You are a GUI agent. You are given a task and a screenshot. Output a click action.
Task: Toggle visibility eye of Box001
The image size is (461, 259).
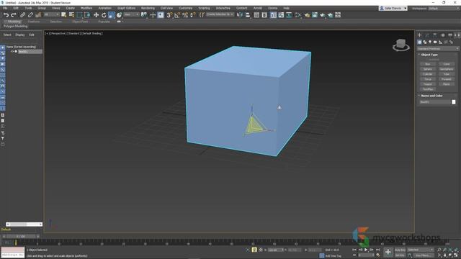[12, 51]
